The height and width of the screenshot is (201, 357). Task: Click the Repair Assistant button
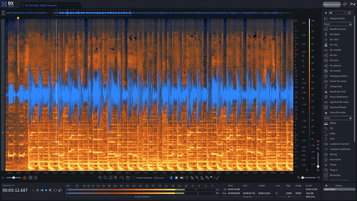(332, 4)
